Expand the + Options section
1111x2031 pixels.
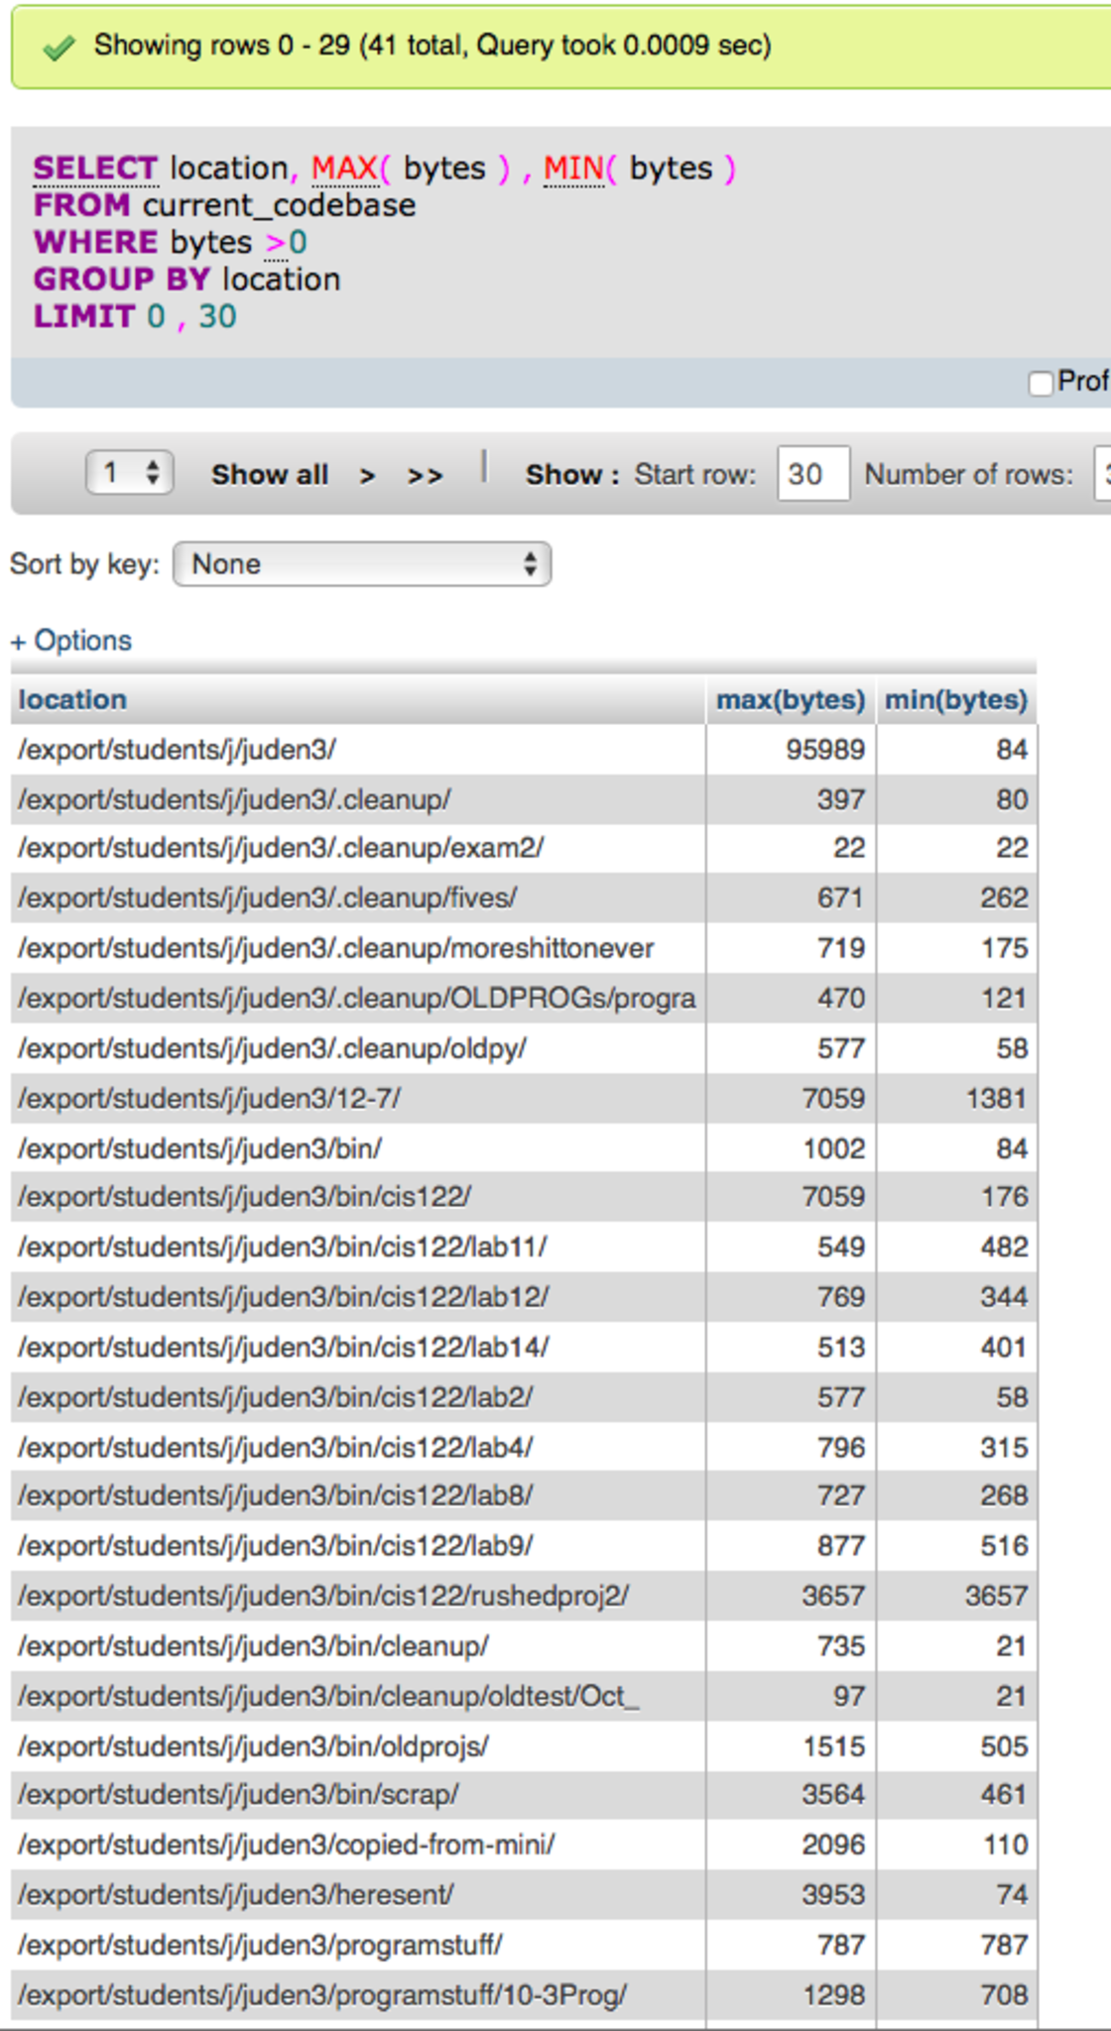(71, 641)
